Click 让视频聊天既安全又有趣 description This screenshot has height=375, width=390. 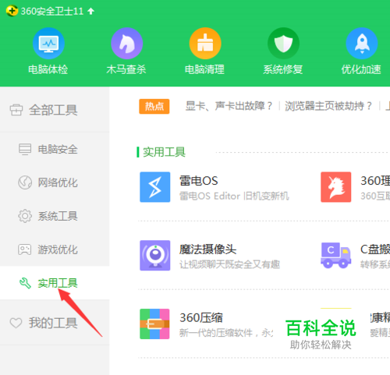[x=229, y=264]
